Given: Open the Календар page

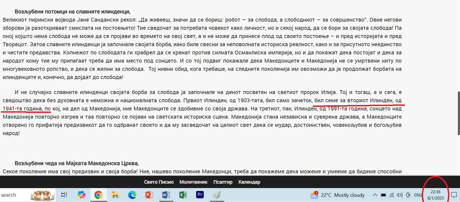Looking at the screenshot, I should [x=249, y=182].
